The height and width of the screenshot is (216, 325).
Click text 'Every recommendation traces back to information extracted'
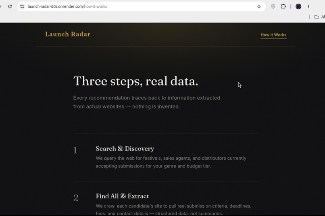(146, 98)
